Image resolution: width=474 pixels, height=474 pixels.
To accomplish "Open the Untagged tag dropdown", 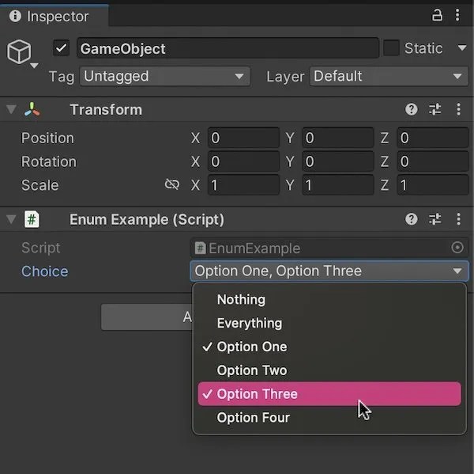I will pyautogui.click(x=165, y=76).
